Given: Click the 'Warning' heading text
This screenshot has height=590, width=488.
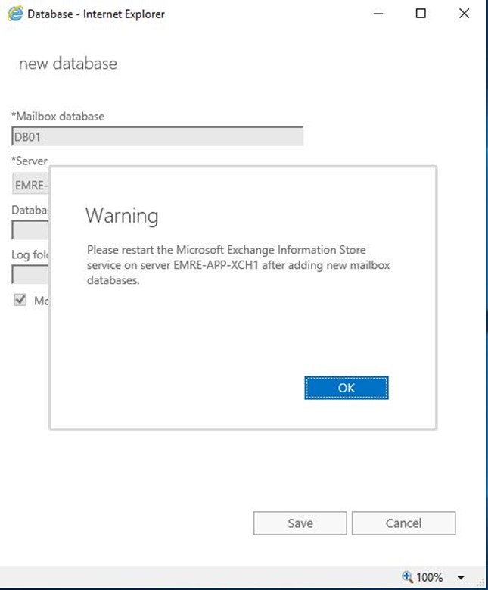Looking at the screenshot, I should pyautogui.click(x=122, y=216).
